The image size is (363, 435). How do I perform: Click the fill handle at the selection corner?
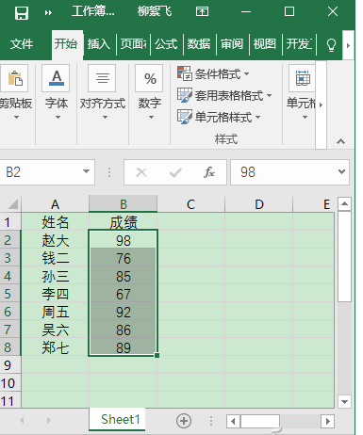[x=157, y=355]
